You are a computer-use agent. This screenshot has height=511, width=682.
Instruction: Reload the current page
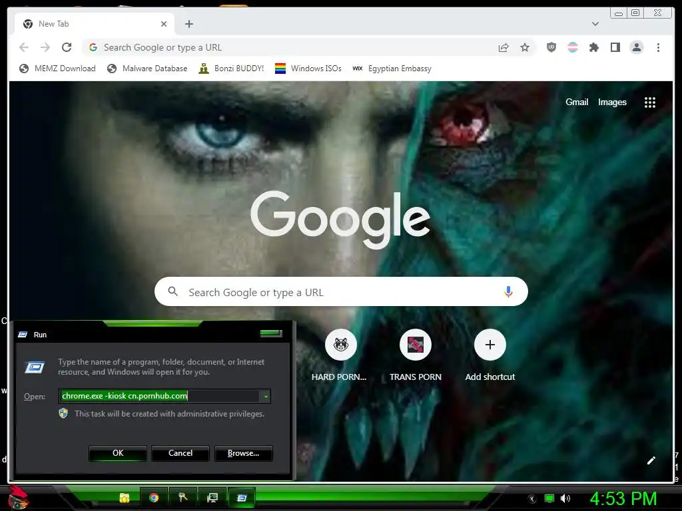point(67,47)
